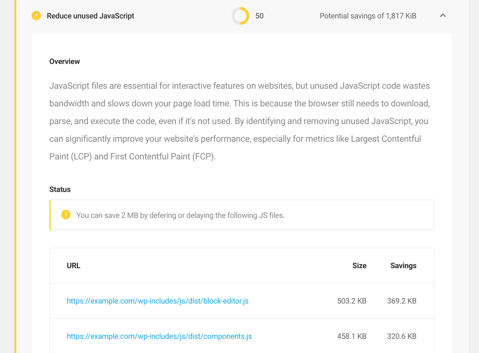Click the Reduce unused JavaScript heading

(90, 16)
